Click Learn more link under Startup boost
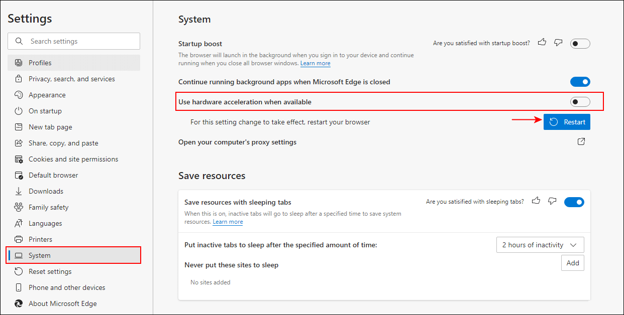 click(x=316, y=63)
